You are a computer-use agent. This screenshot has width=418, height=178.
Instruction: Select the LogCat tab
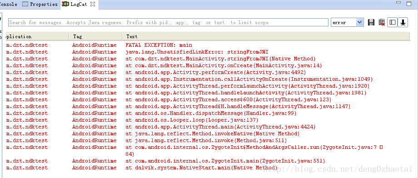(x=79, y=4)
